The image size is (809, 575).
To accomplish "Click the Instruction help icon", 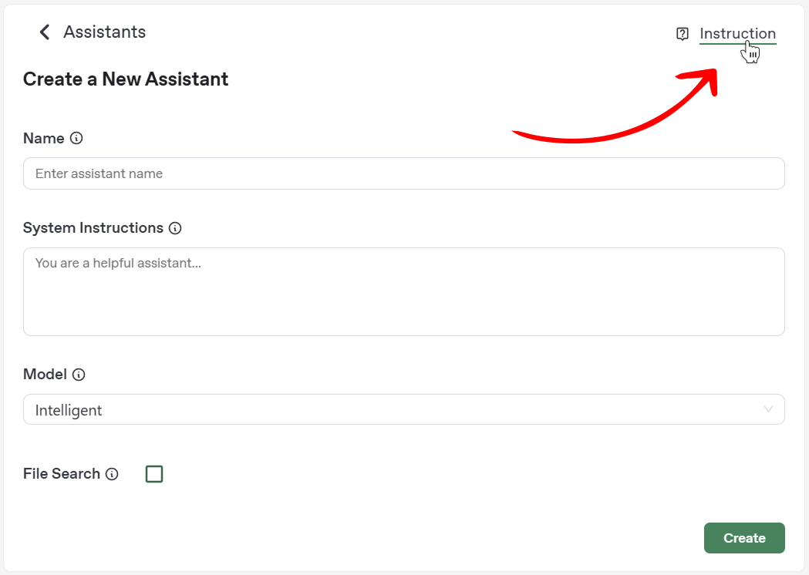I will point(682,34).
